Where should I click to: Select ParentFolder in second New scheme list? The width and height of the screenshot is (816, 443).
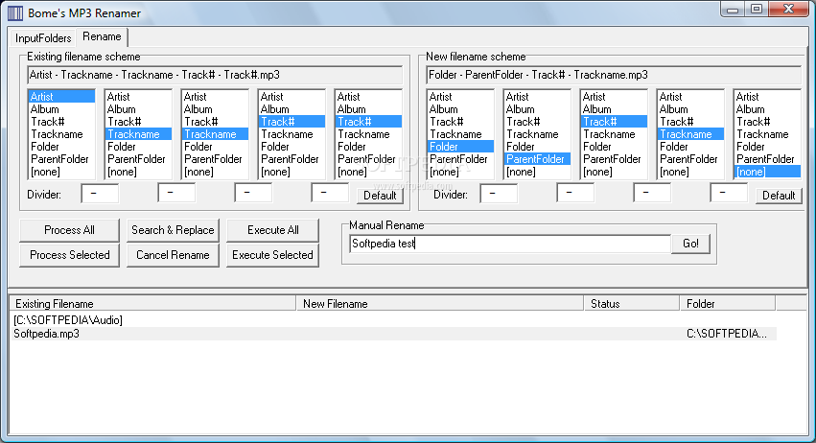point(537,159)
